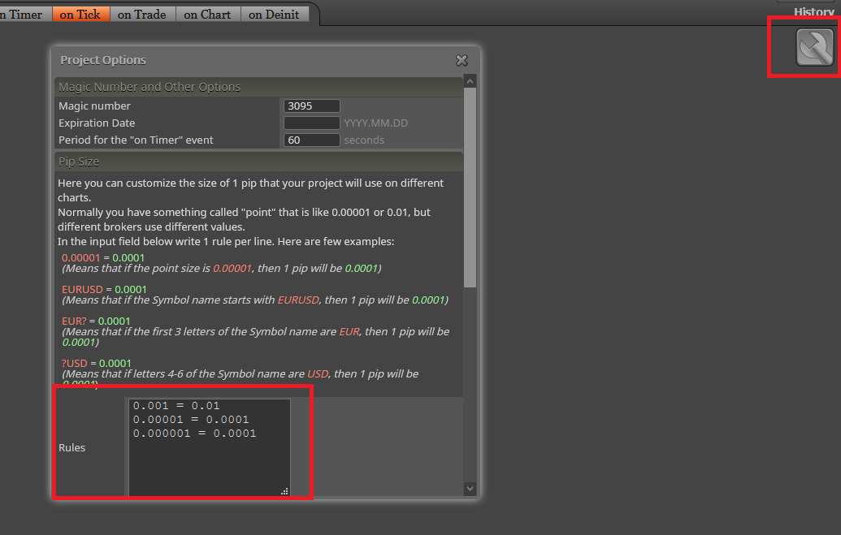This screenshot has height=535, width=841.
Task: Click the Expiration Date input field
Action: click(x=312, y=123)
